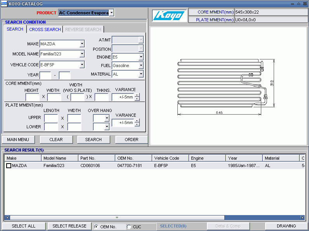Click the LOWER plate WIDTH input field
The width and height of the screenshot is (309, 231).
(x=74, y=127)
